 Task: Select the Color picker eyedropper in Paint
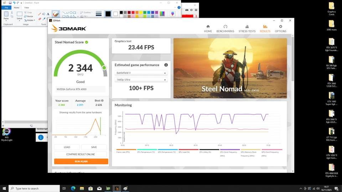click(x=44, y=19)
